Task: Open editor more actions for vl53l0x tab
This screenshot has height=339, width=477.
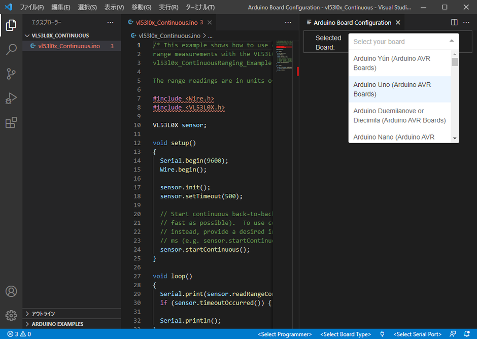Action: (x=288, y=22)
